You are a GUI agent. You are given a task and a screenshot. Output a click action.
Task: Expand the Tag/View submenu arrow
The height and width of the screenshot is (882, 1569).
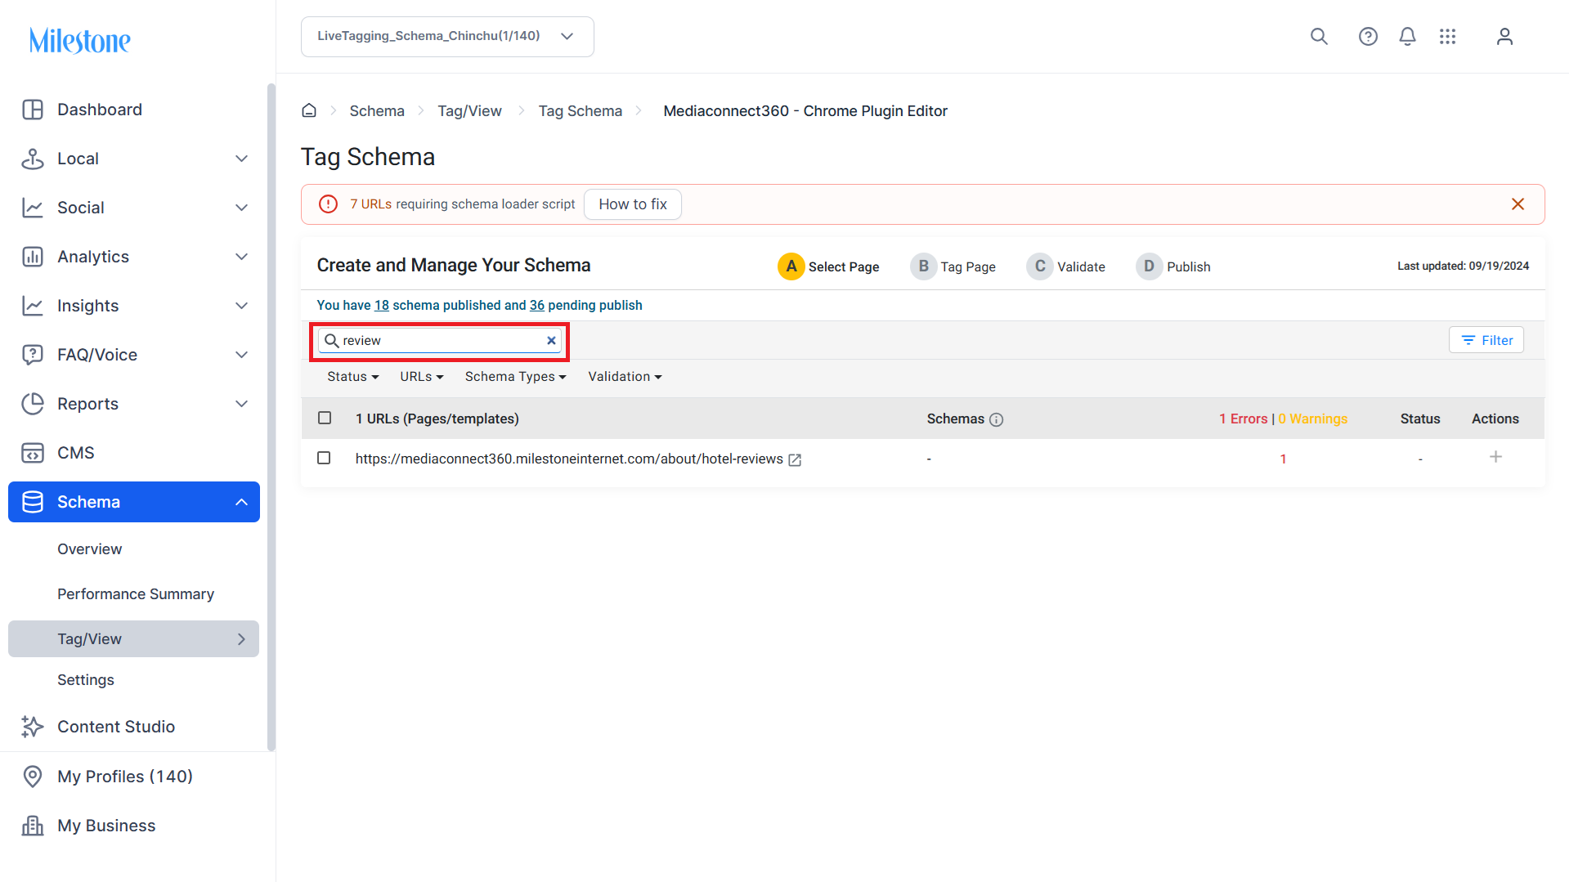[241, 639]
